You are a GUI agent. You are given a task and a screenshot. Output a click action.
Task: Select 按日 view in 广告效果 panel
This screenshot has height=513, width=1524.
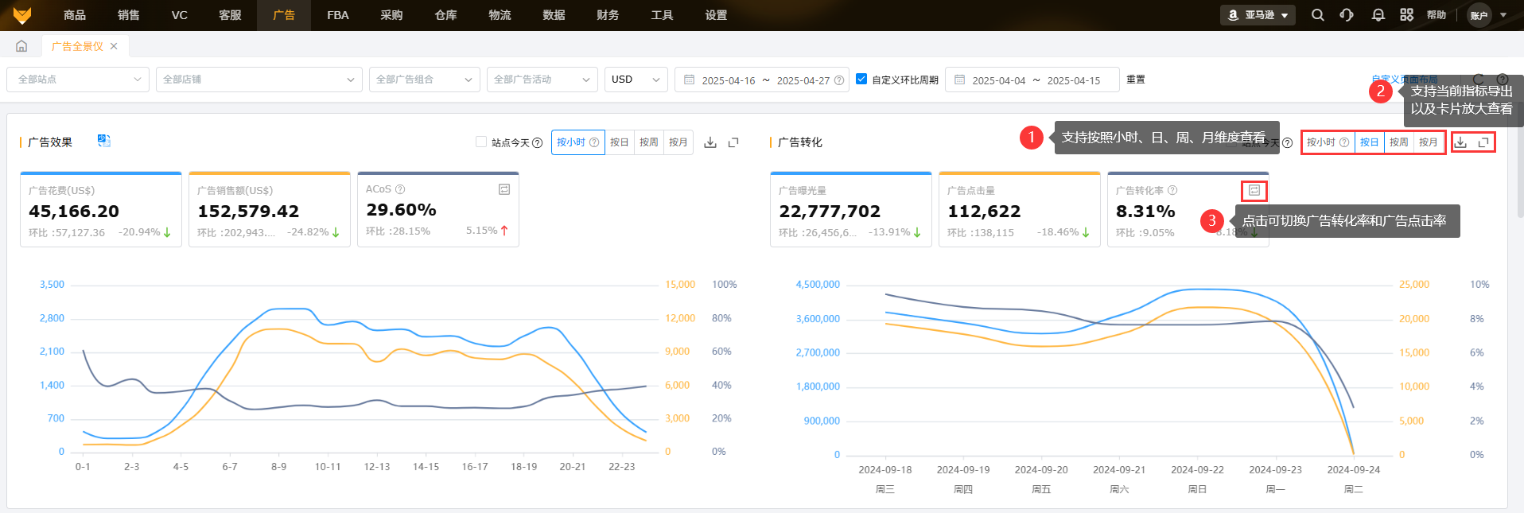[x=619, y=142]
